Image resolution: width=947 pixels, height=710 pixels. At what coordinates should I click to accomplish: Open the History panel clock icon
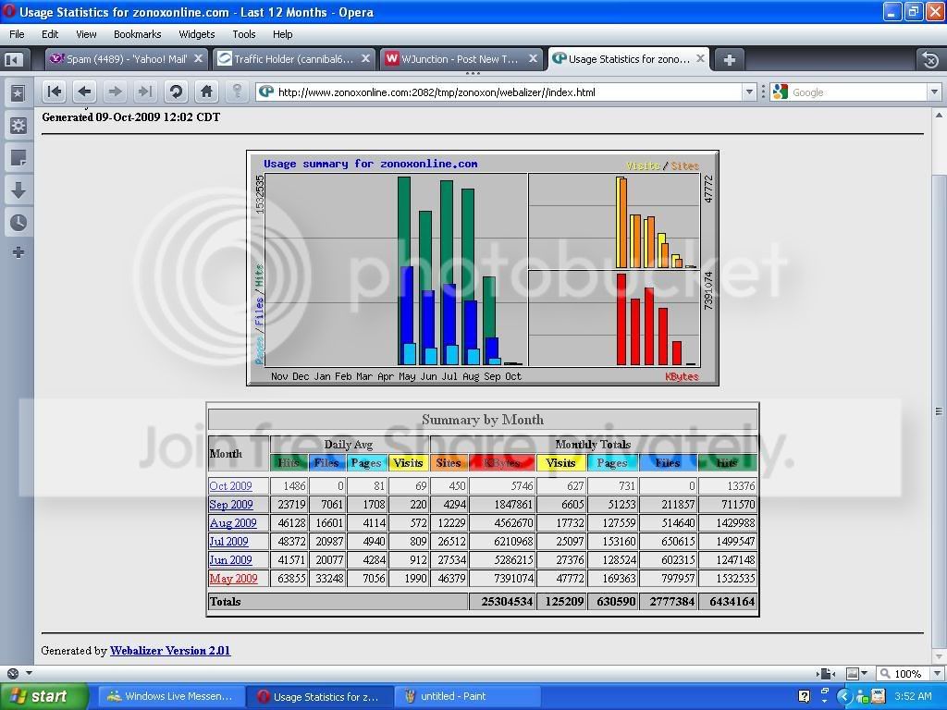[x=18, y=222]
